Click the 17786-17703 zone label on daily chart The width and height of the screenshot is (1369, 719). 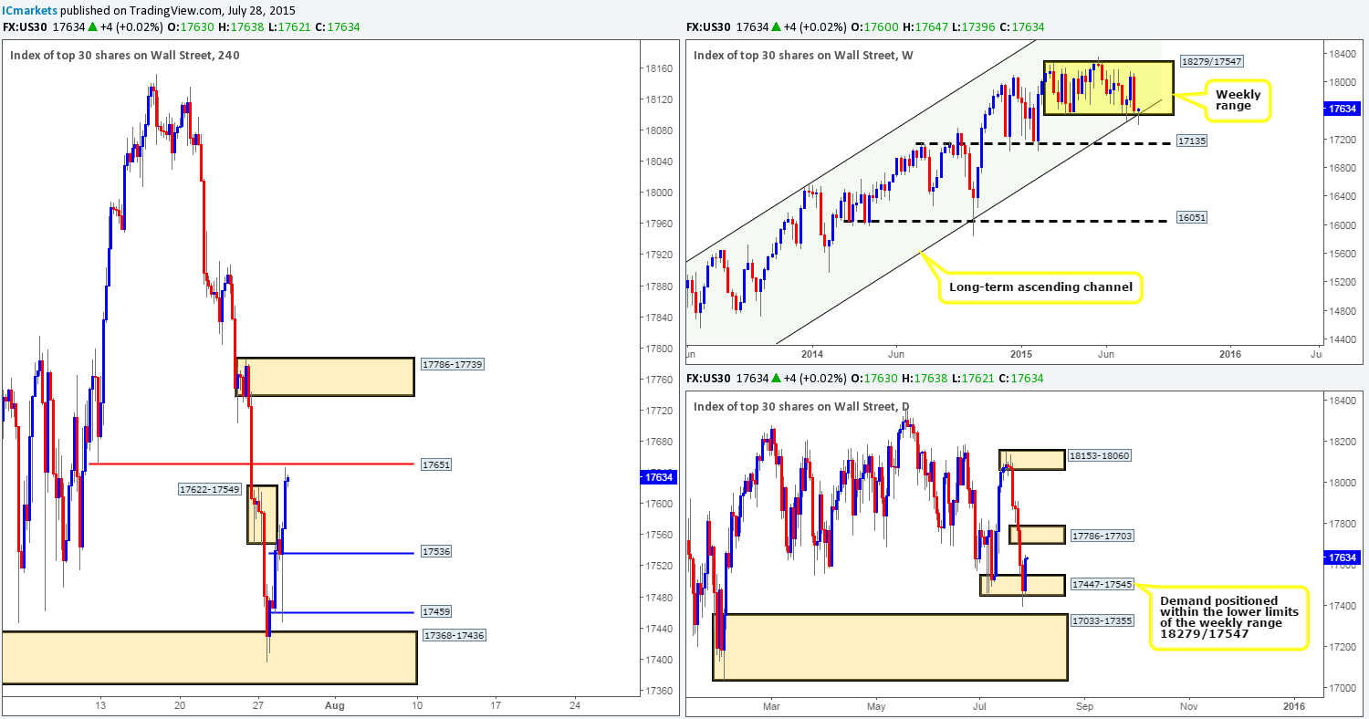(x=1102, y=536)
